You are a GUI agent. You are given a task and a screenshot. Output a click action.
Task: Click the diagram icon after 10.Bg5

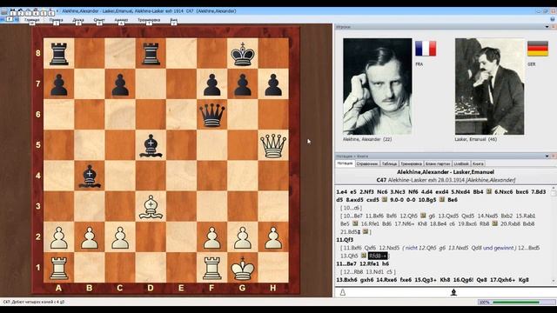tap(442, 200)
